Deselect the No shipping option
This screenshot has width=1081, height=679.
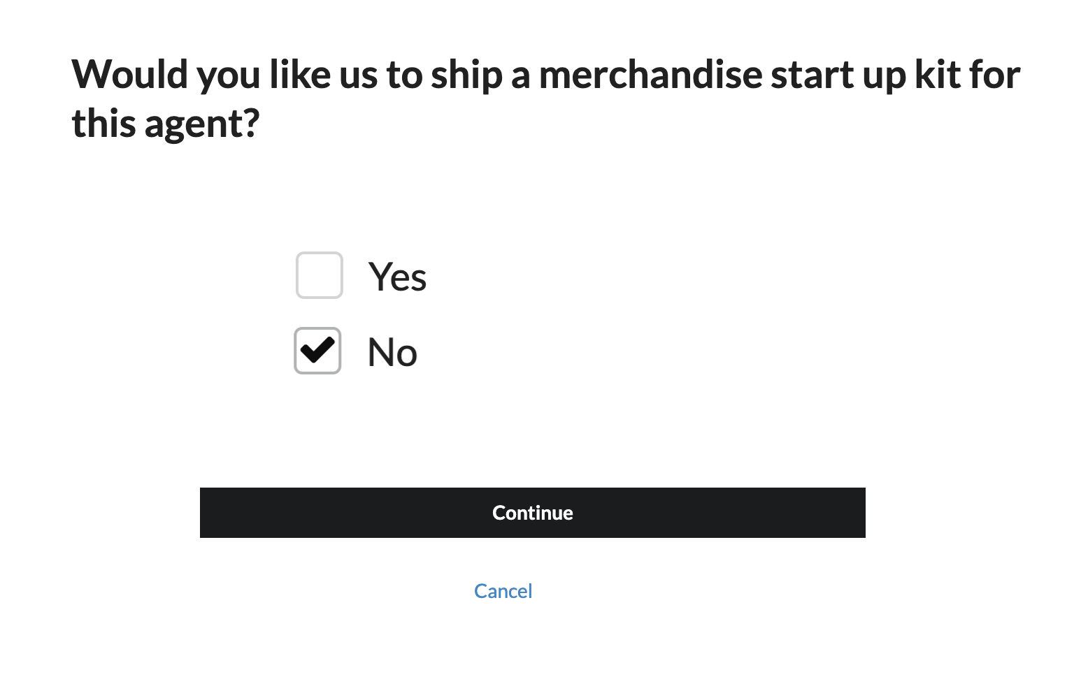317,351
